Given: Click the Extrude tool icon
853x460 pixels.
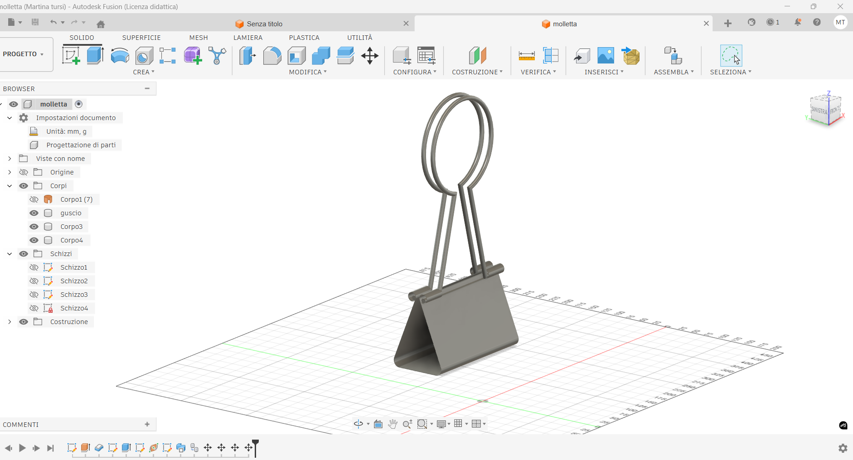Looking at the screenshot, I should 95,56.
